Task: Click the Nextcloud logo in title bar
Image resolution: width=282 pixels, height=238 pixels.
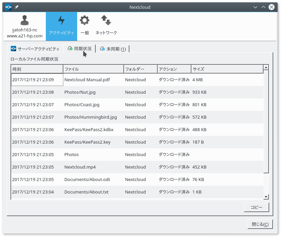Action: [8, 7]
